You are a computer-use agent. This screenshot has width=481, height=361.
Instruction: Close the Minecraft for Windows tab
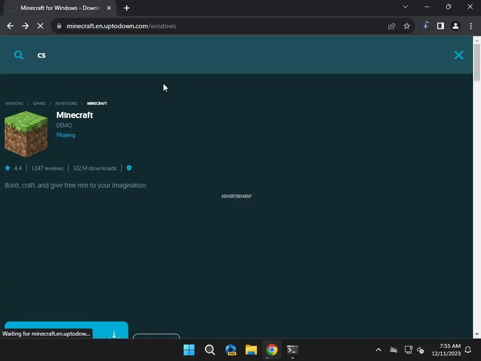click(109, 8)
